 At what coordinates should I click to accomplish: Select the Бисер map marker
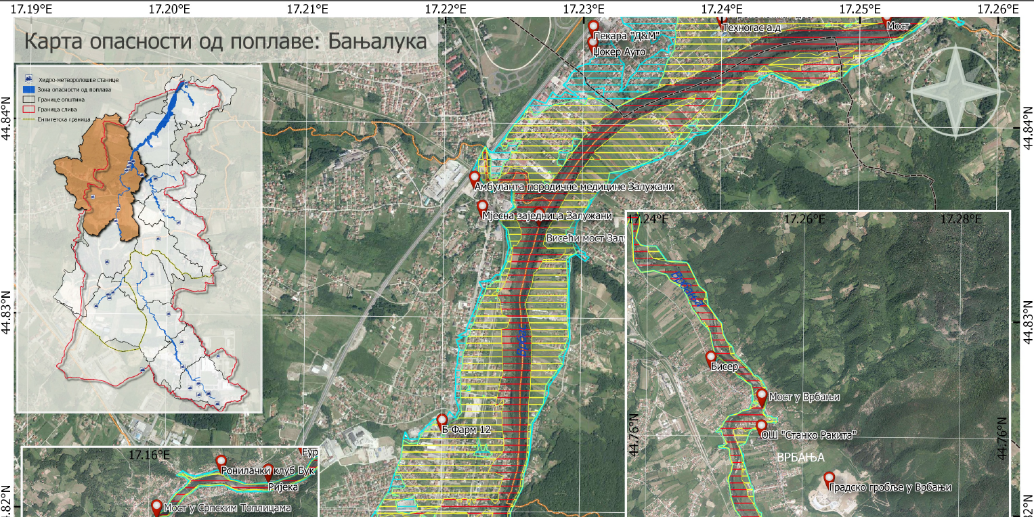tap(711, 358)
